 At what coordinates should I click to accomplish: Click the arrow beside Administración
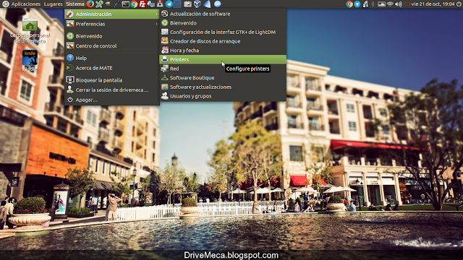[156, 14]
